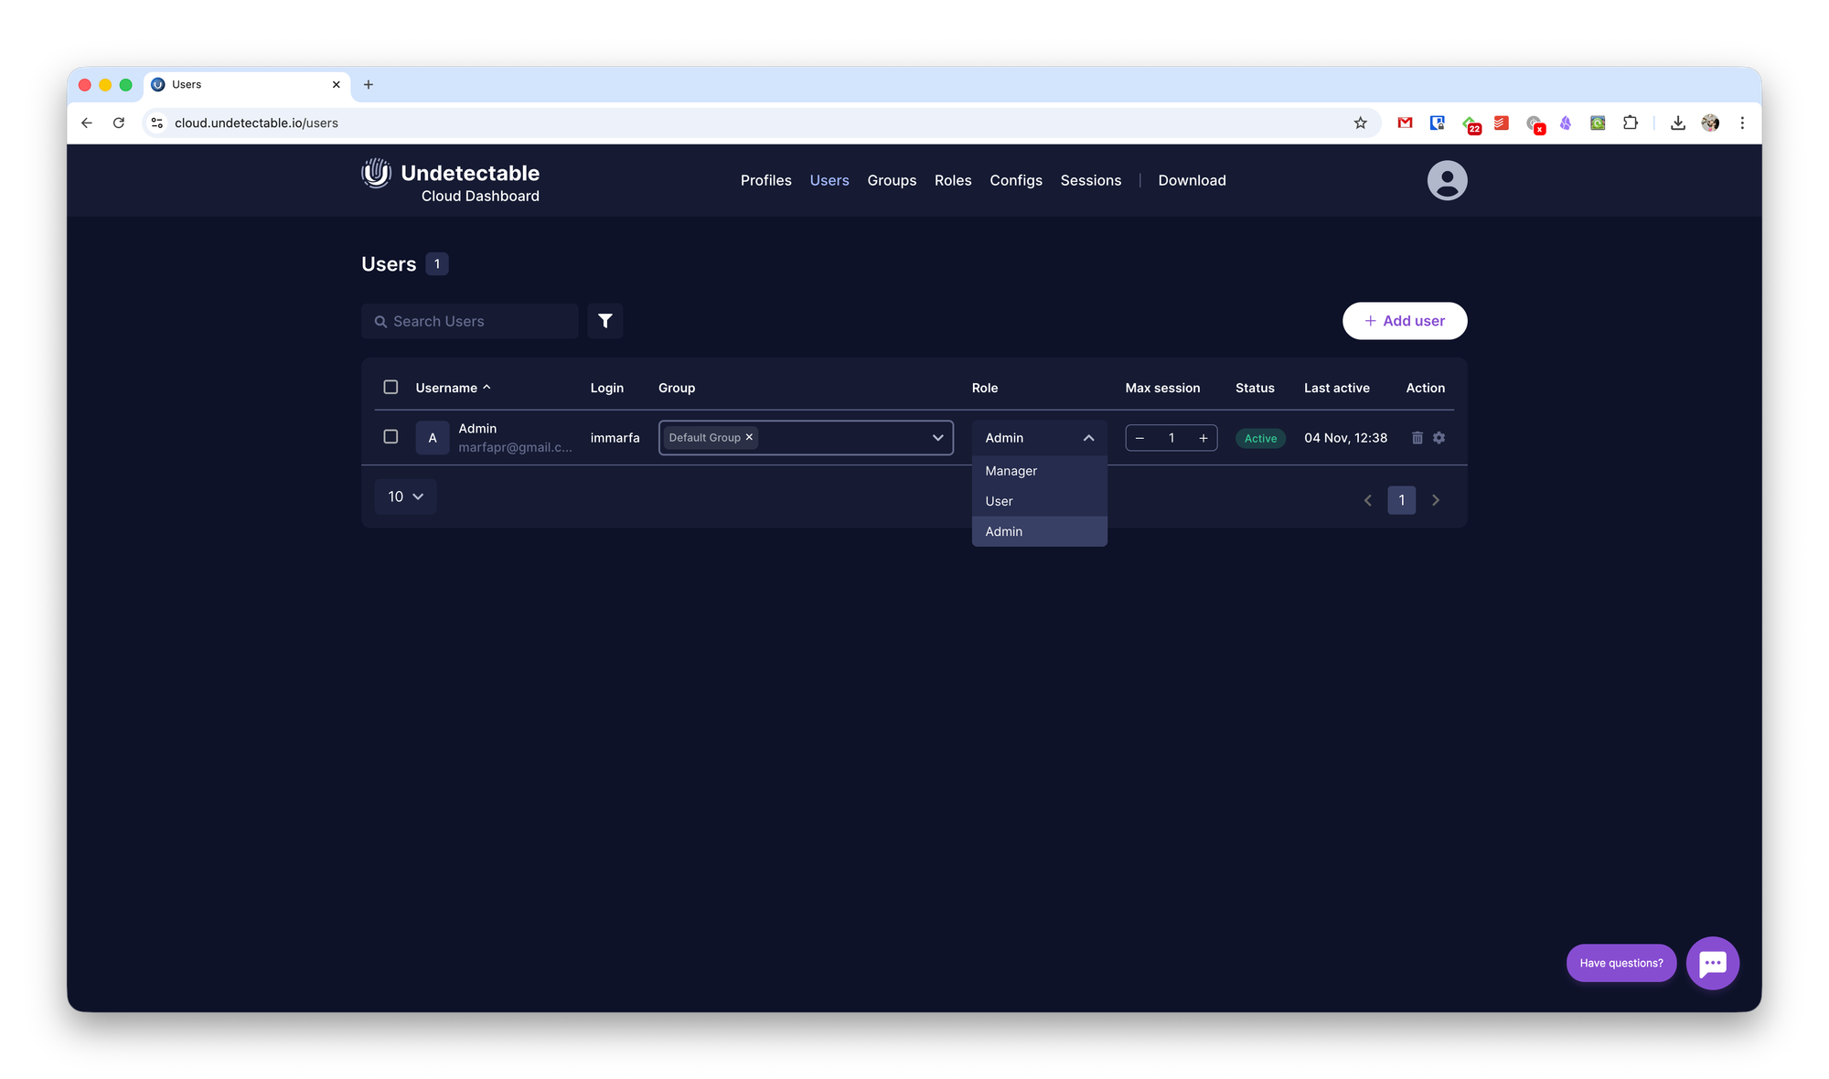Open Chrome downloads icon
This screenshot has height=1079, width=1829.
click(x=1677, y=123)
